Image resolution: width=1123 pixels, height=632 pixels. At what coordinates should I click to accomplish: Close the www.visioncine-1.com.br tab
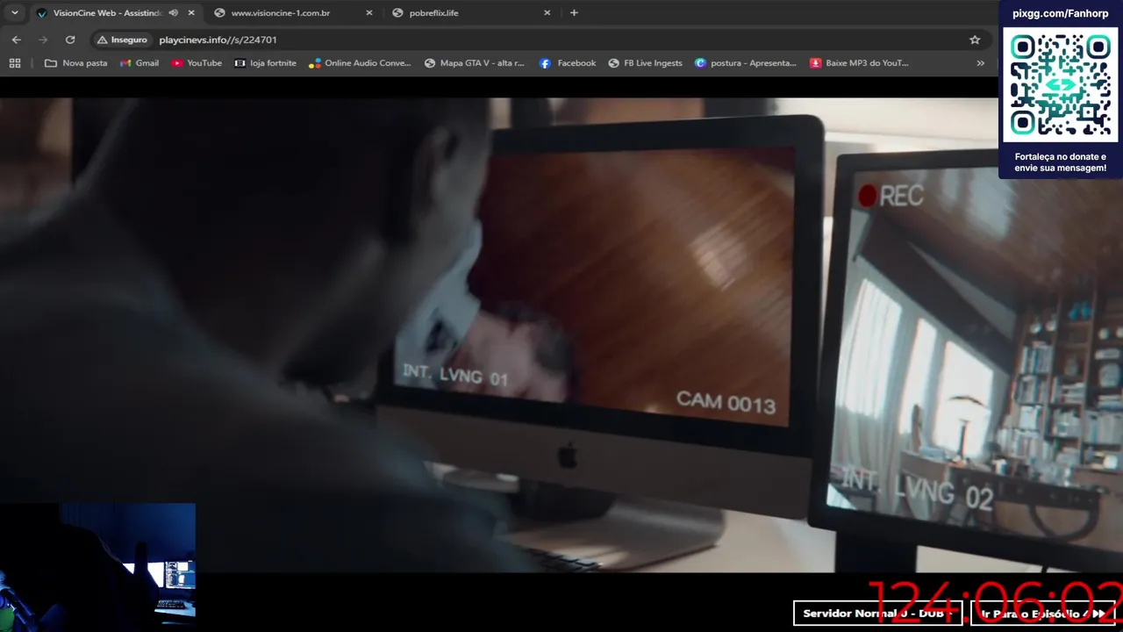coord(369,13)
